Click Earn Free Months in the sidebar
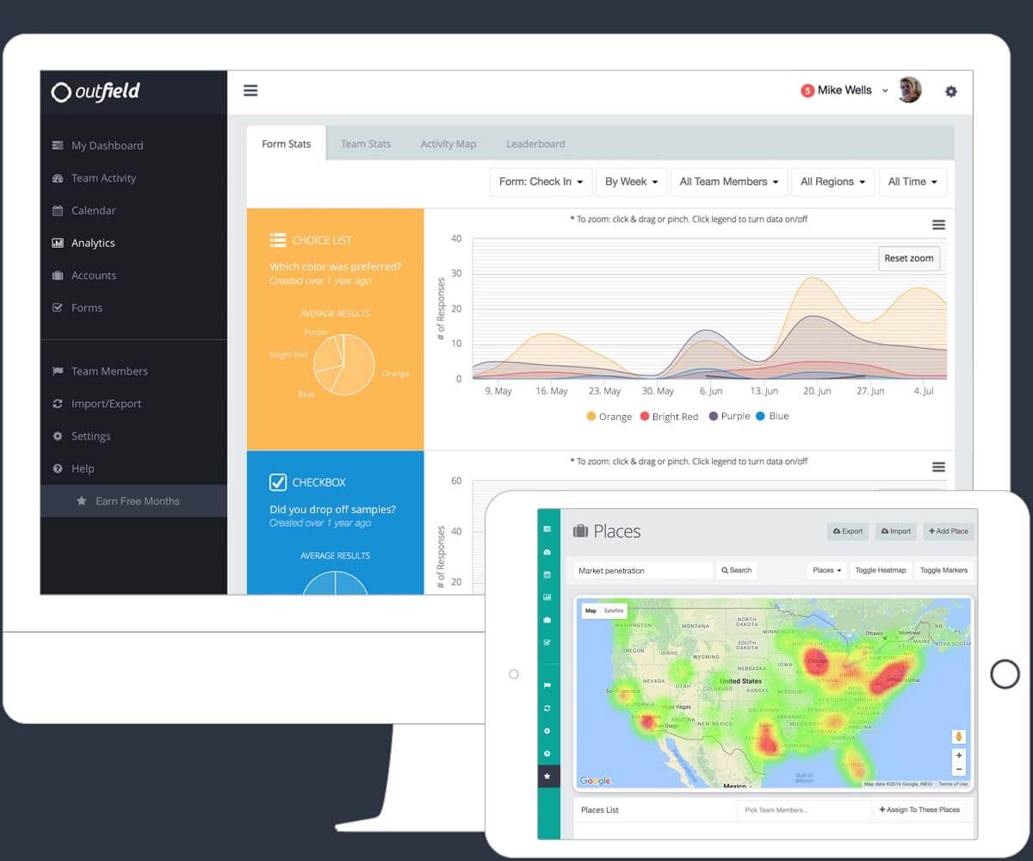Image resolution: width=1033 pixels, height=861 pixels. pyautogui.click(x=133, y=501)
